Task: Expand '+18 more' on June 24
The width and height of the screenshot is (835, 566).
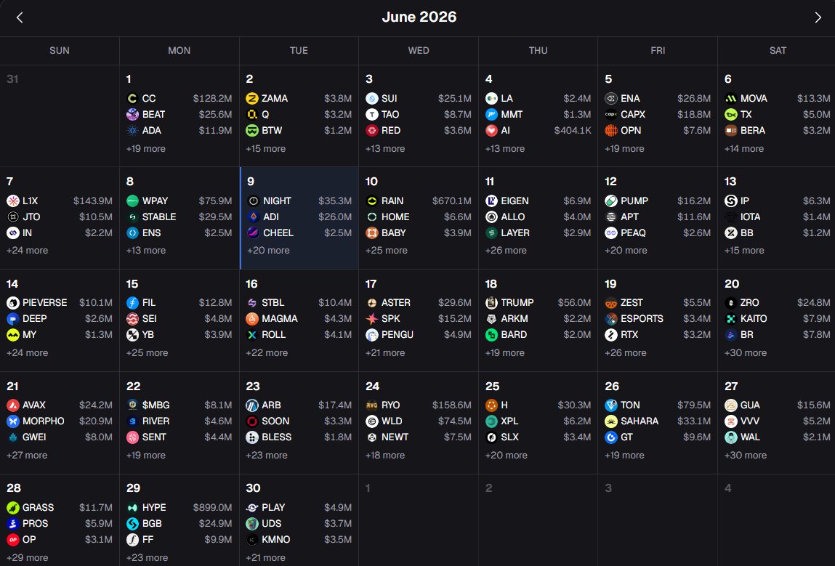Action: (385, 456)
